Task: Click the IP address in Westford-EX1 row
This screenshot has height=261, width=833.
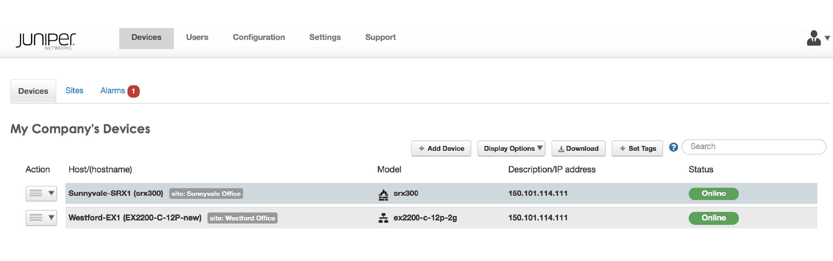Action: tap(538, 218)
